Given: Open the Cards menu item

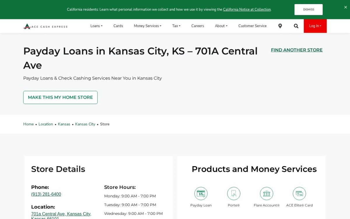Looking at the screenshot, I should [118, 26].
